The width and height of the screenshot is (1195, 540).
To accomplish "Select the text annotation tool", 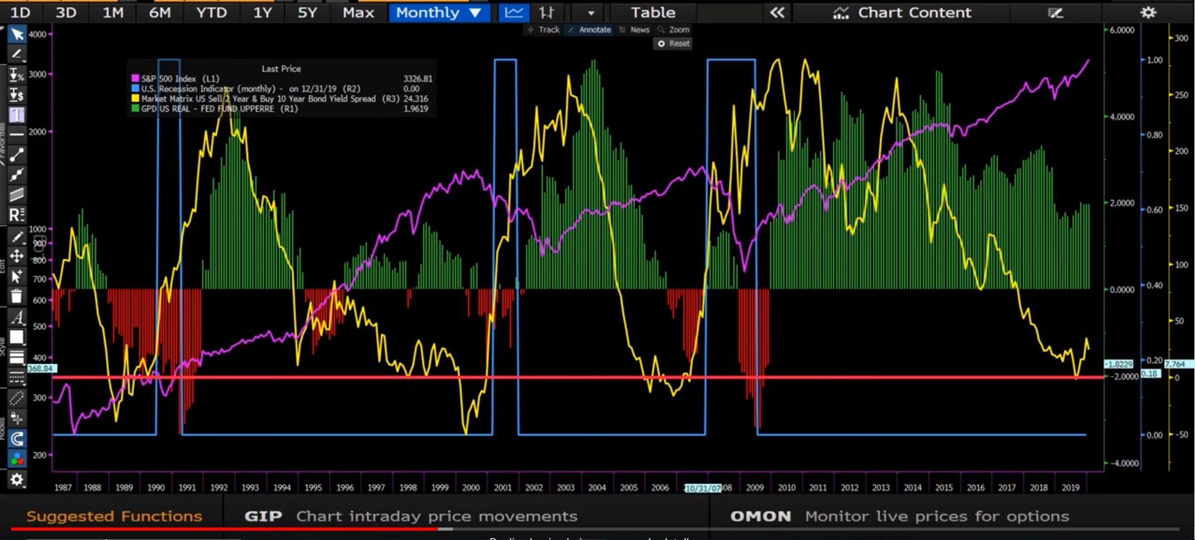I will 17,114.
